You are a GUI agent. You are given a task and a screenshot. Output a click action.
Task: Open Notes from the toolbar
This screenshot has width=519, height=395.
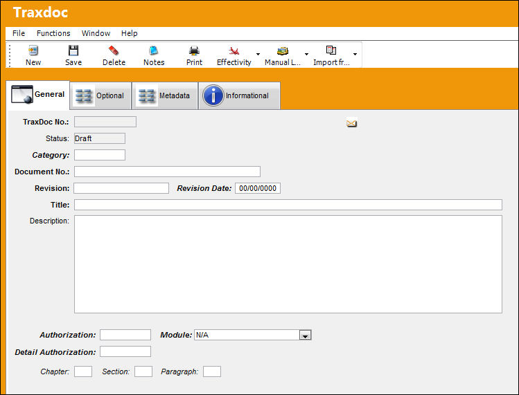[154, 50]
